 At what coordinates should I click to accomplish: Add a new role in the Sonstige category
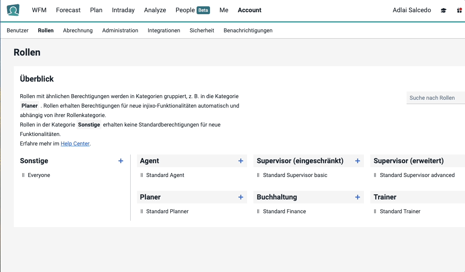click(x=120, y=161)
